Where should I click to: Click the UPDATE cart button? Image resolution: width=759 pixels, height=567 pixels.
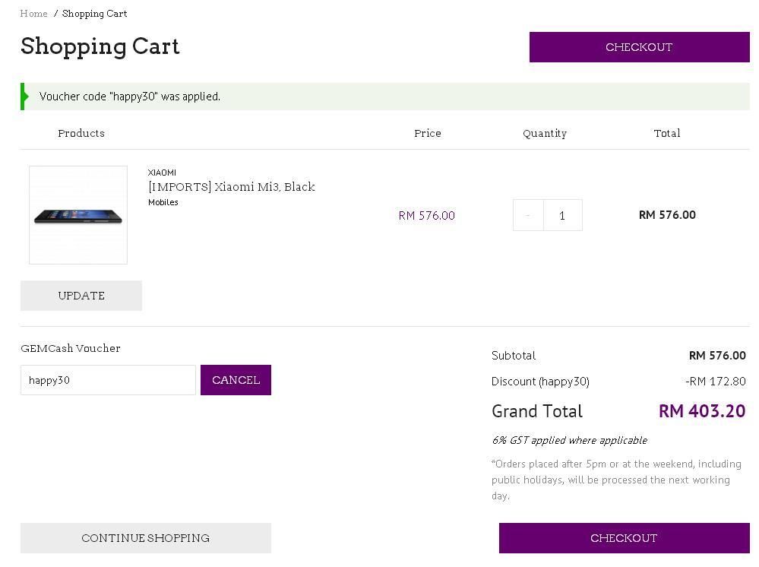click(x=81, y=296)
